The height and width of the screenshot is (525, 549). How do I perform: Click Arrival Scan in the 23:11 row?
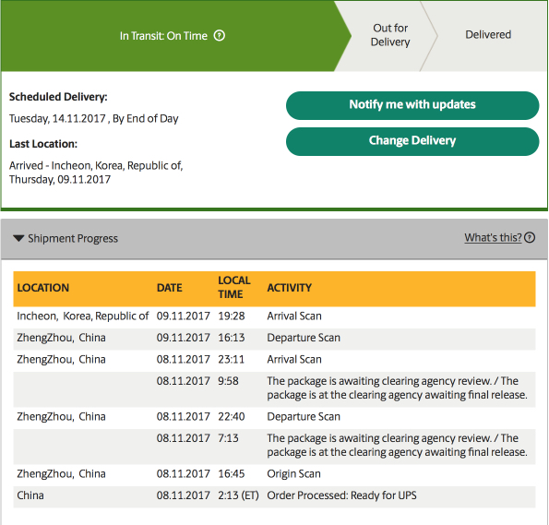coord(294,359)
